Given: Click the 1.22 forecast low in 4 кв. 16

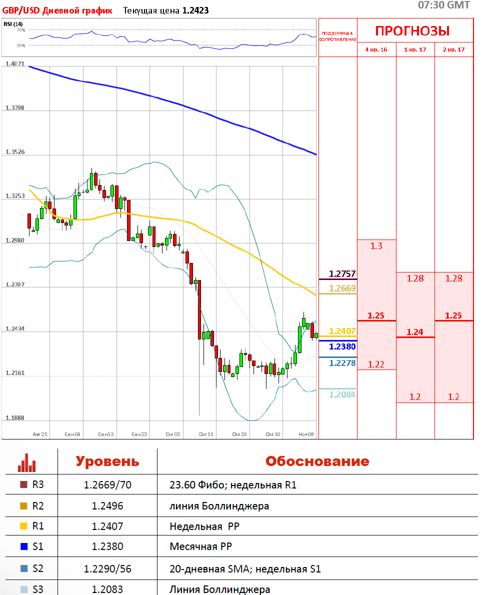Looking at the screenshot, I should (376, 364).
